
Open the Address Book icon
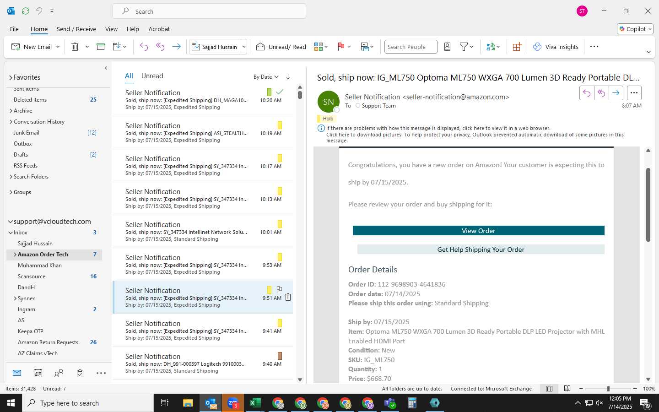(448, 47)
